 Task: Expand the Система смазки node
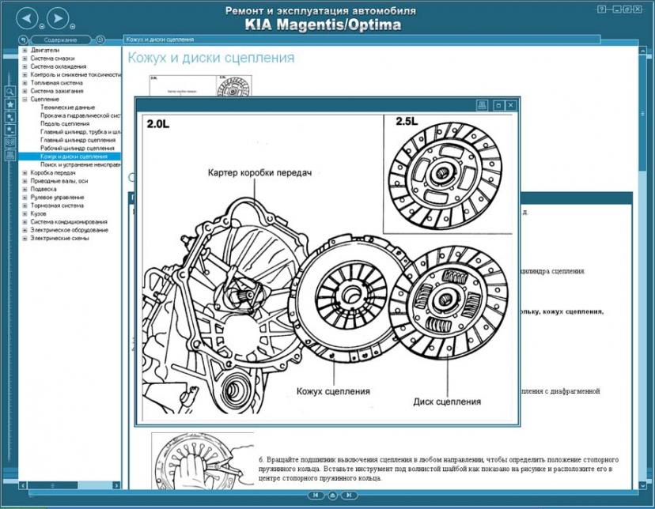point(25,58)
